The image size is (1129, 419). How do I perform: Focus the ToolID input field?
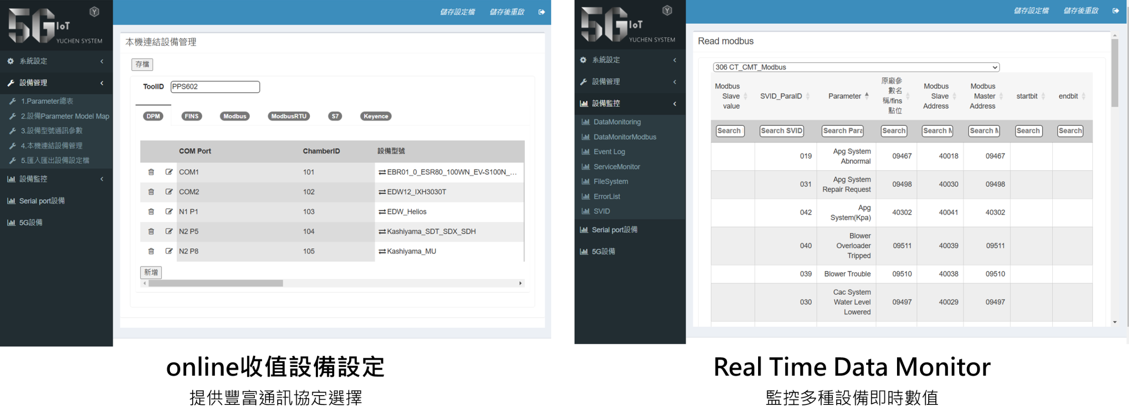click(x=215, y=87)
